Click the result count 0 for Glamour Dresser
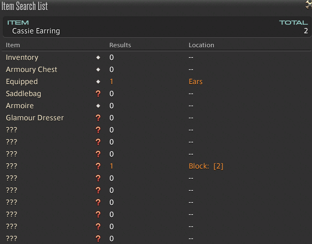This screenshot has width=312, height=244. point(111,118)
